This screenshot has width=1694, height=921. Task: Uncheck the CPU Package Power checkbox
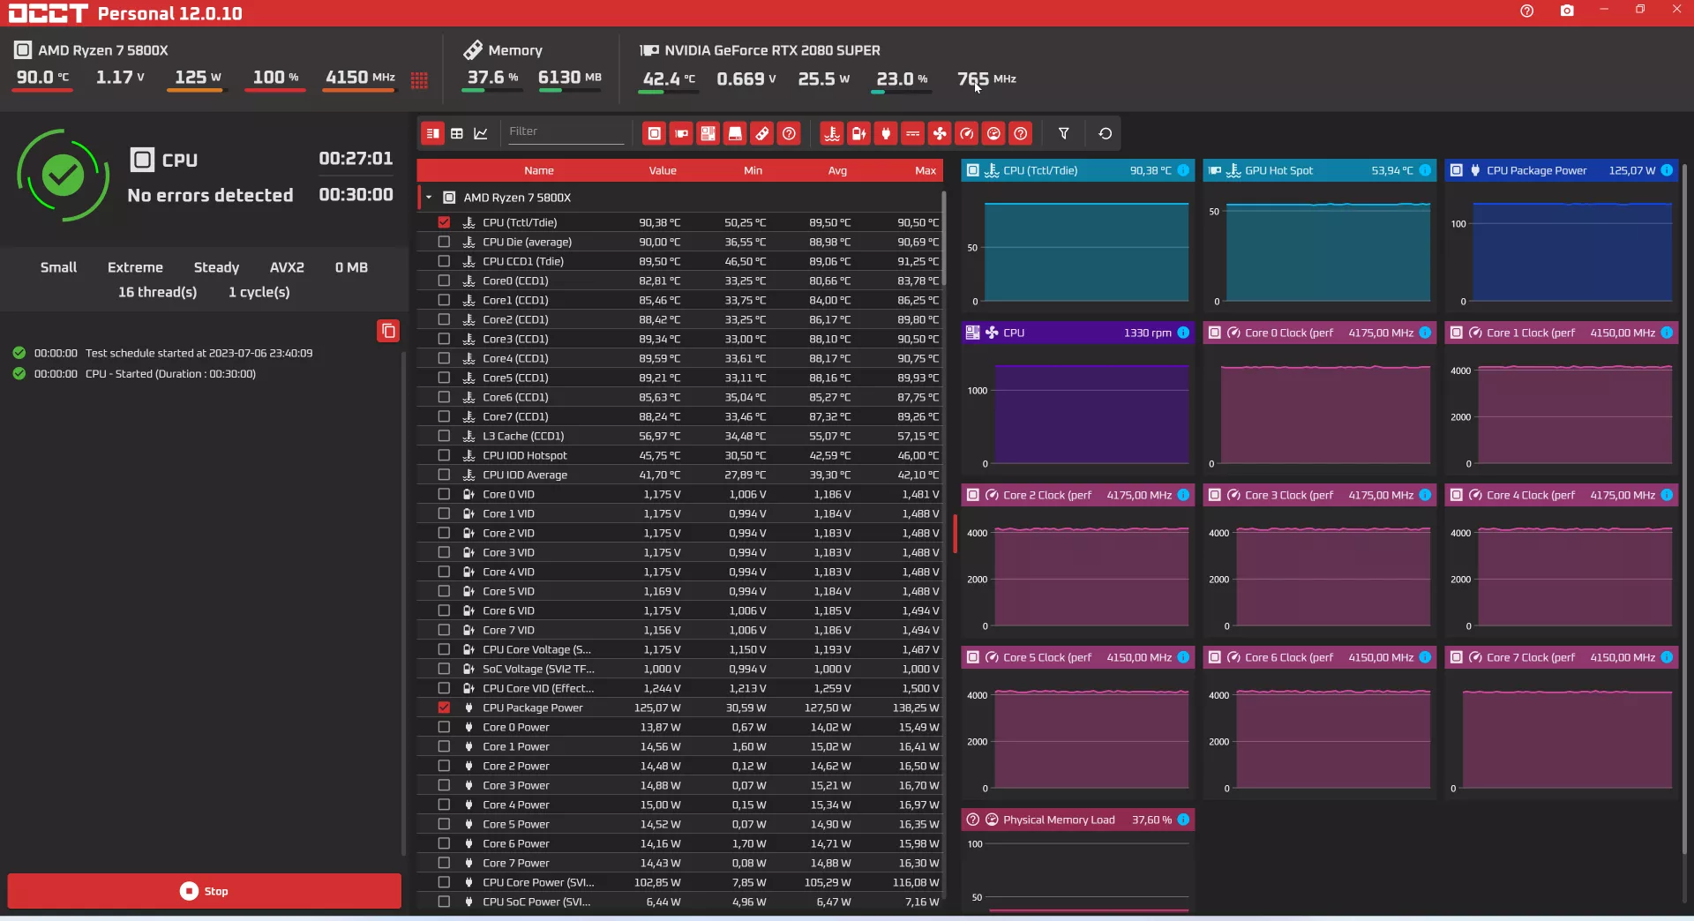coord(444,708)
